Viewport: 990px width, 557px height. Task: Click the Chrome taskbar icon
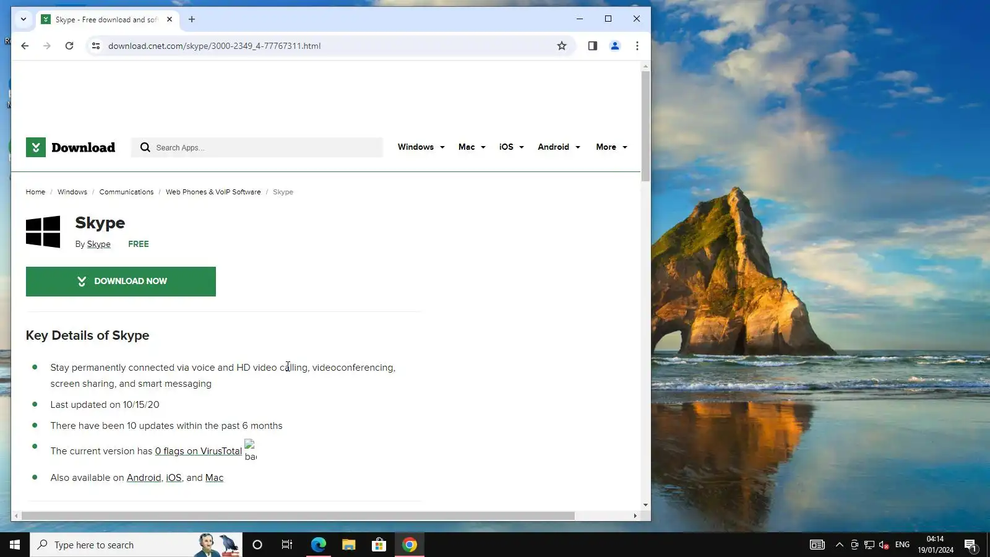[x=410, y=545]
